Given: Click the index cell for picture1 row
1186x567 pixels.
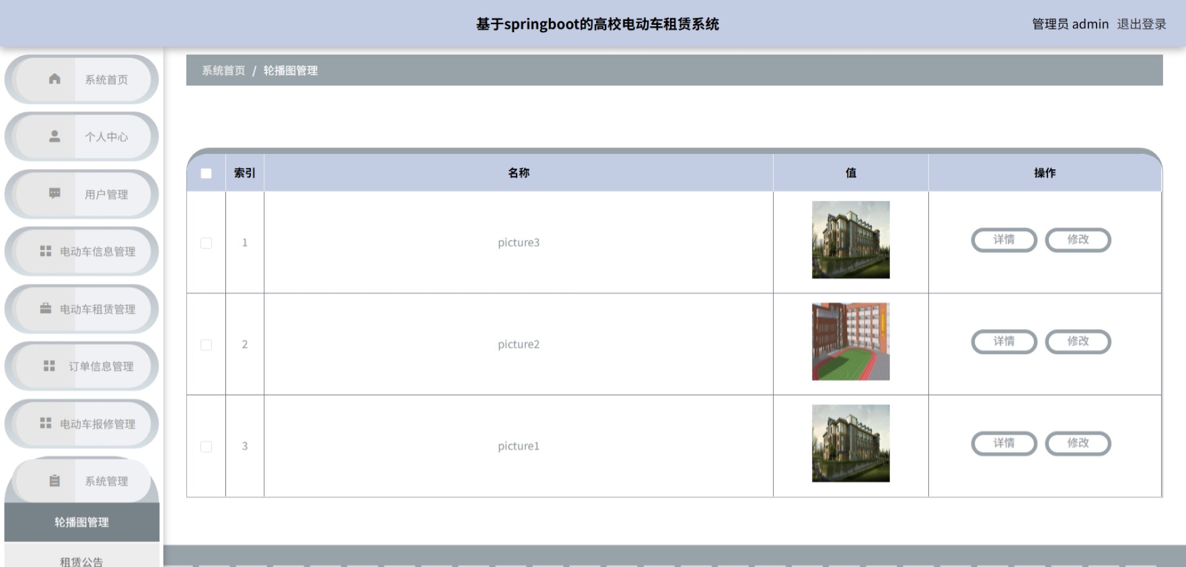Looking at the screenshot, I should click(245, 446).
